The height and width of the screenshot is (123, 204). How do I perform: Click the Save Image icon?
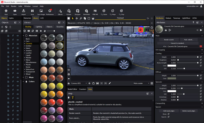click(x=41, y=11)
